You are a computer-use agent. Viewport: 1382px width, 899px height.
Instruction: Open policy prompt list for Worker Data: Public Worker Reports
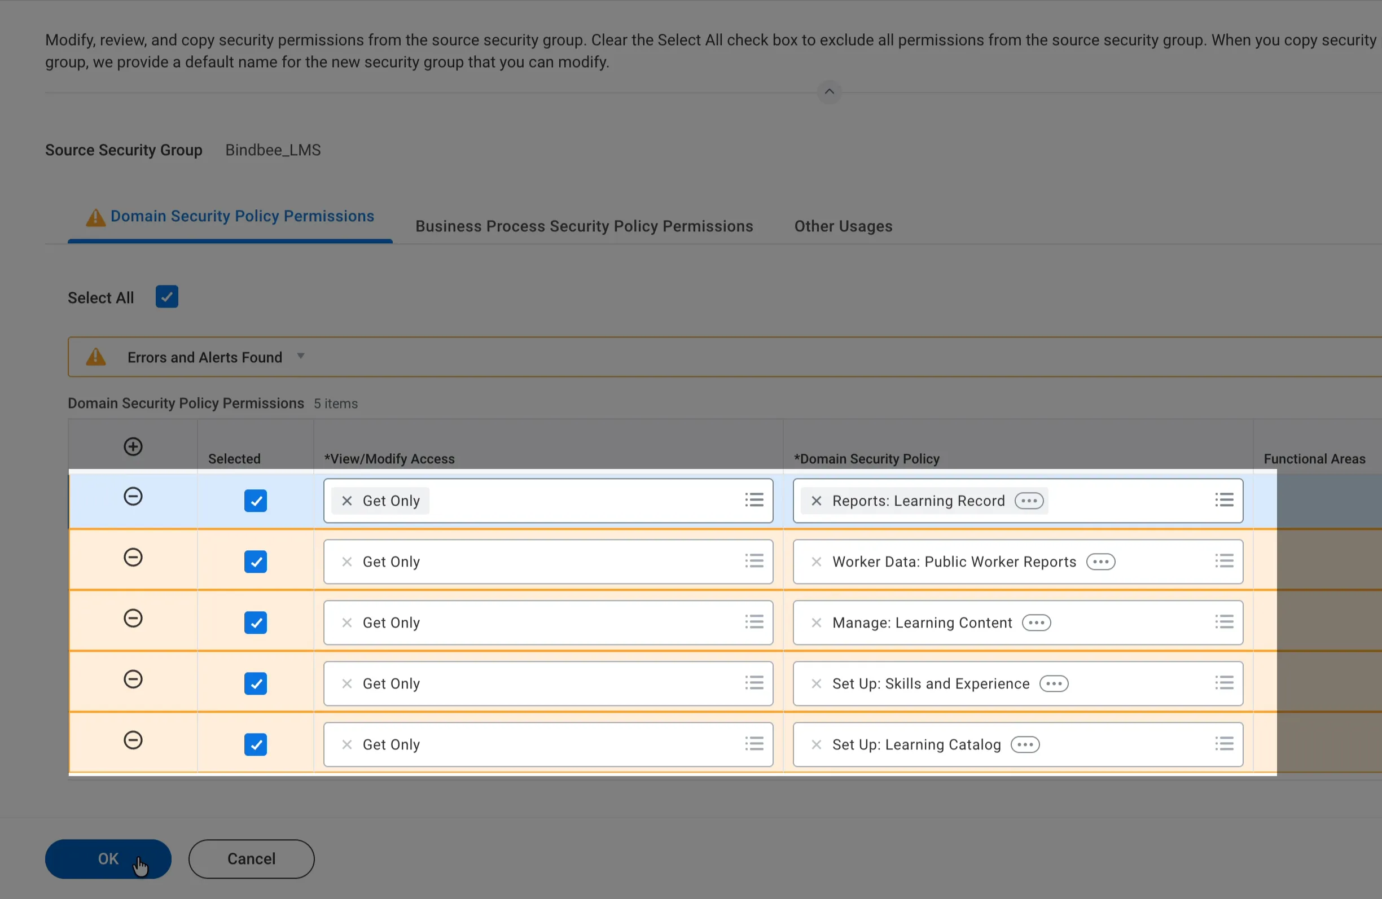pyautogui.click(x=1224, y=561)
